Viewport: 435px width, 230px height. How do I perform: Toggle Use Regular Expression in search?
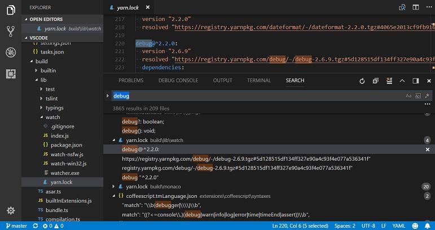[427, 96]
